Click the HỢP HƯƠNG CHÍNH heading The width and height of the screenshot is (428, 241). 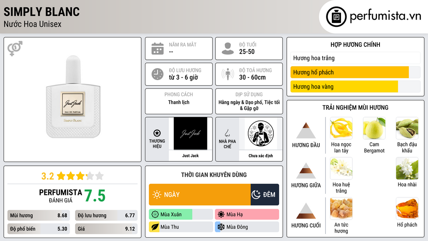coord(355,44)
